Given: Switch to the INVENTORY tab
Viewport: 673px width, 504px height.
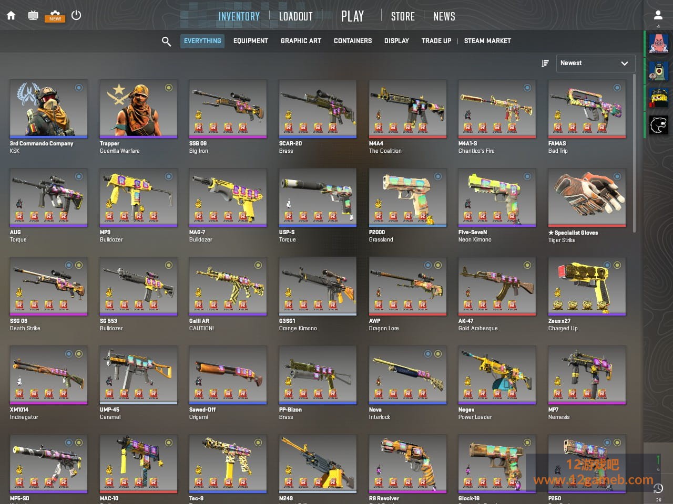Looking at the screenshot, I should click(239, 16).
